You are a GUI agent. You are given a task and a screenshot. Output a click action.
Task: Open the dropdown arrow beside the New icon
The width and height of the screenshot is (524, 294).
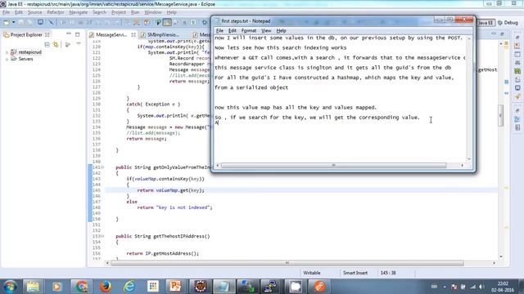click(x=13, y=22)
